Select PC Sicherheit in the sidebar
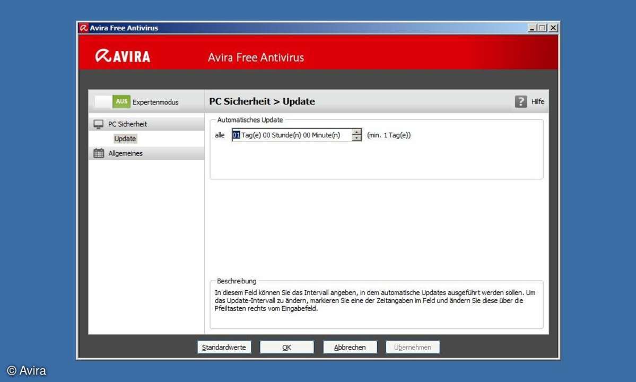Image resolution: width=636 pixels, height=382 pixels. (146, 124)
